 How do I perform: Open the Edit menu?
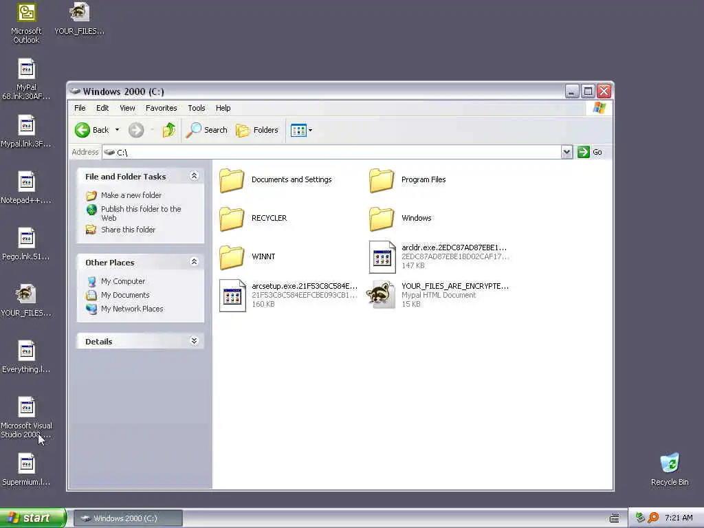pos(102,108)
